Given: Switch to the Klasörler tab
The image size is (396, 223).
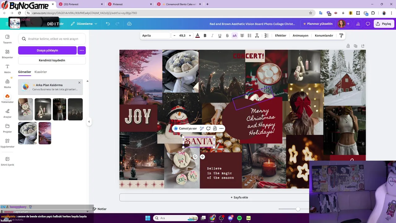Looking at the screenshot, I should pyautogui.click(x=41, y=72).
